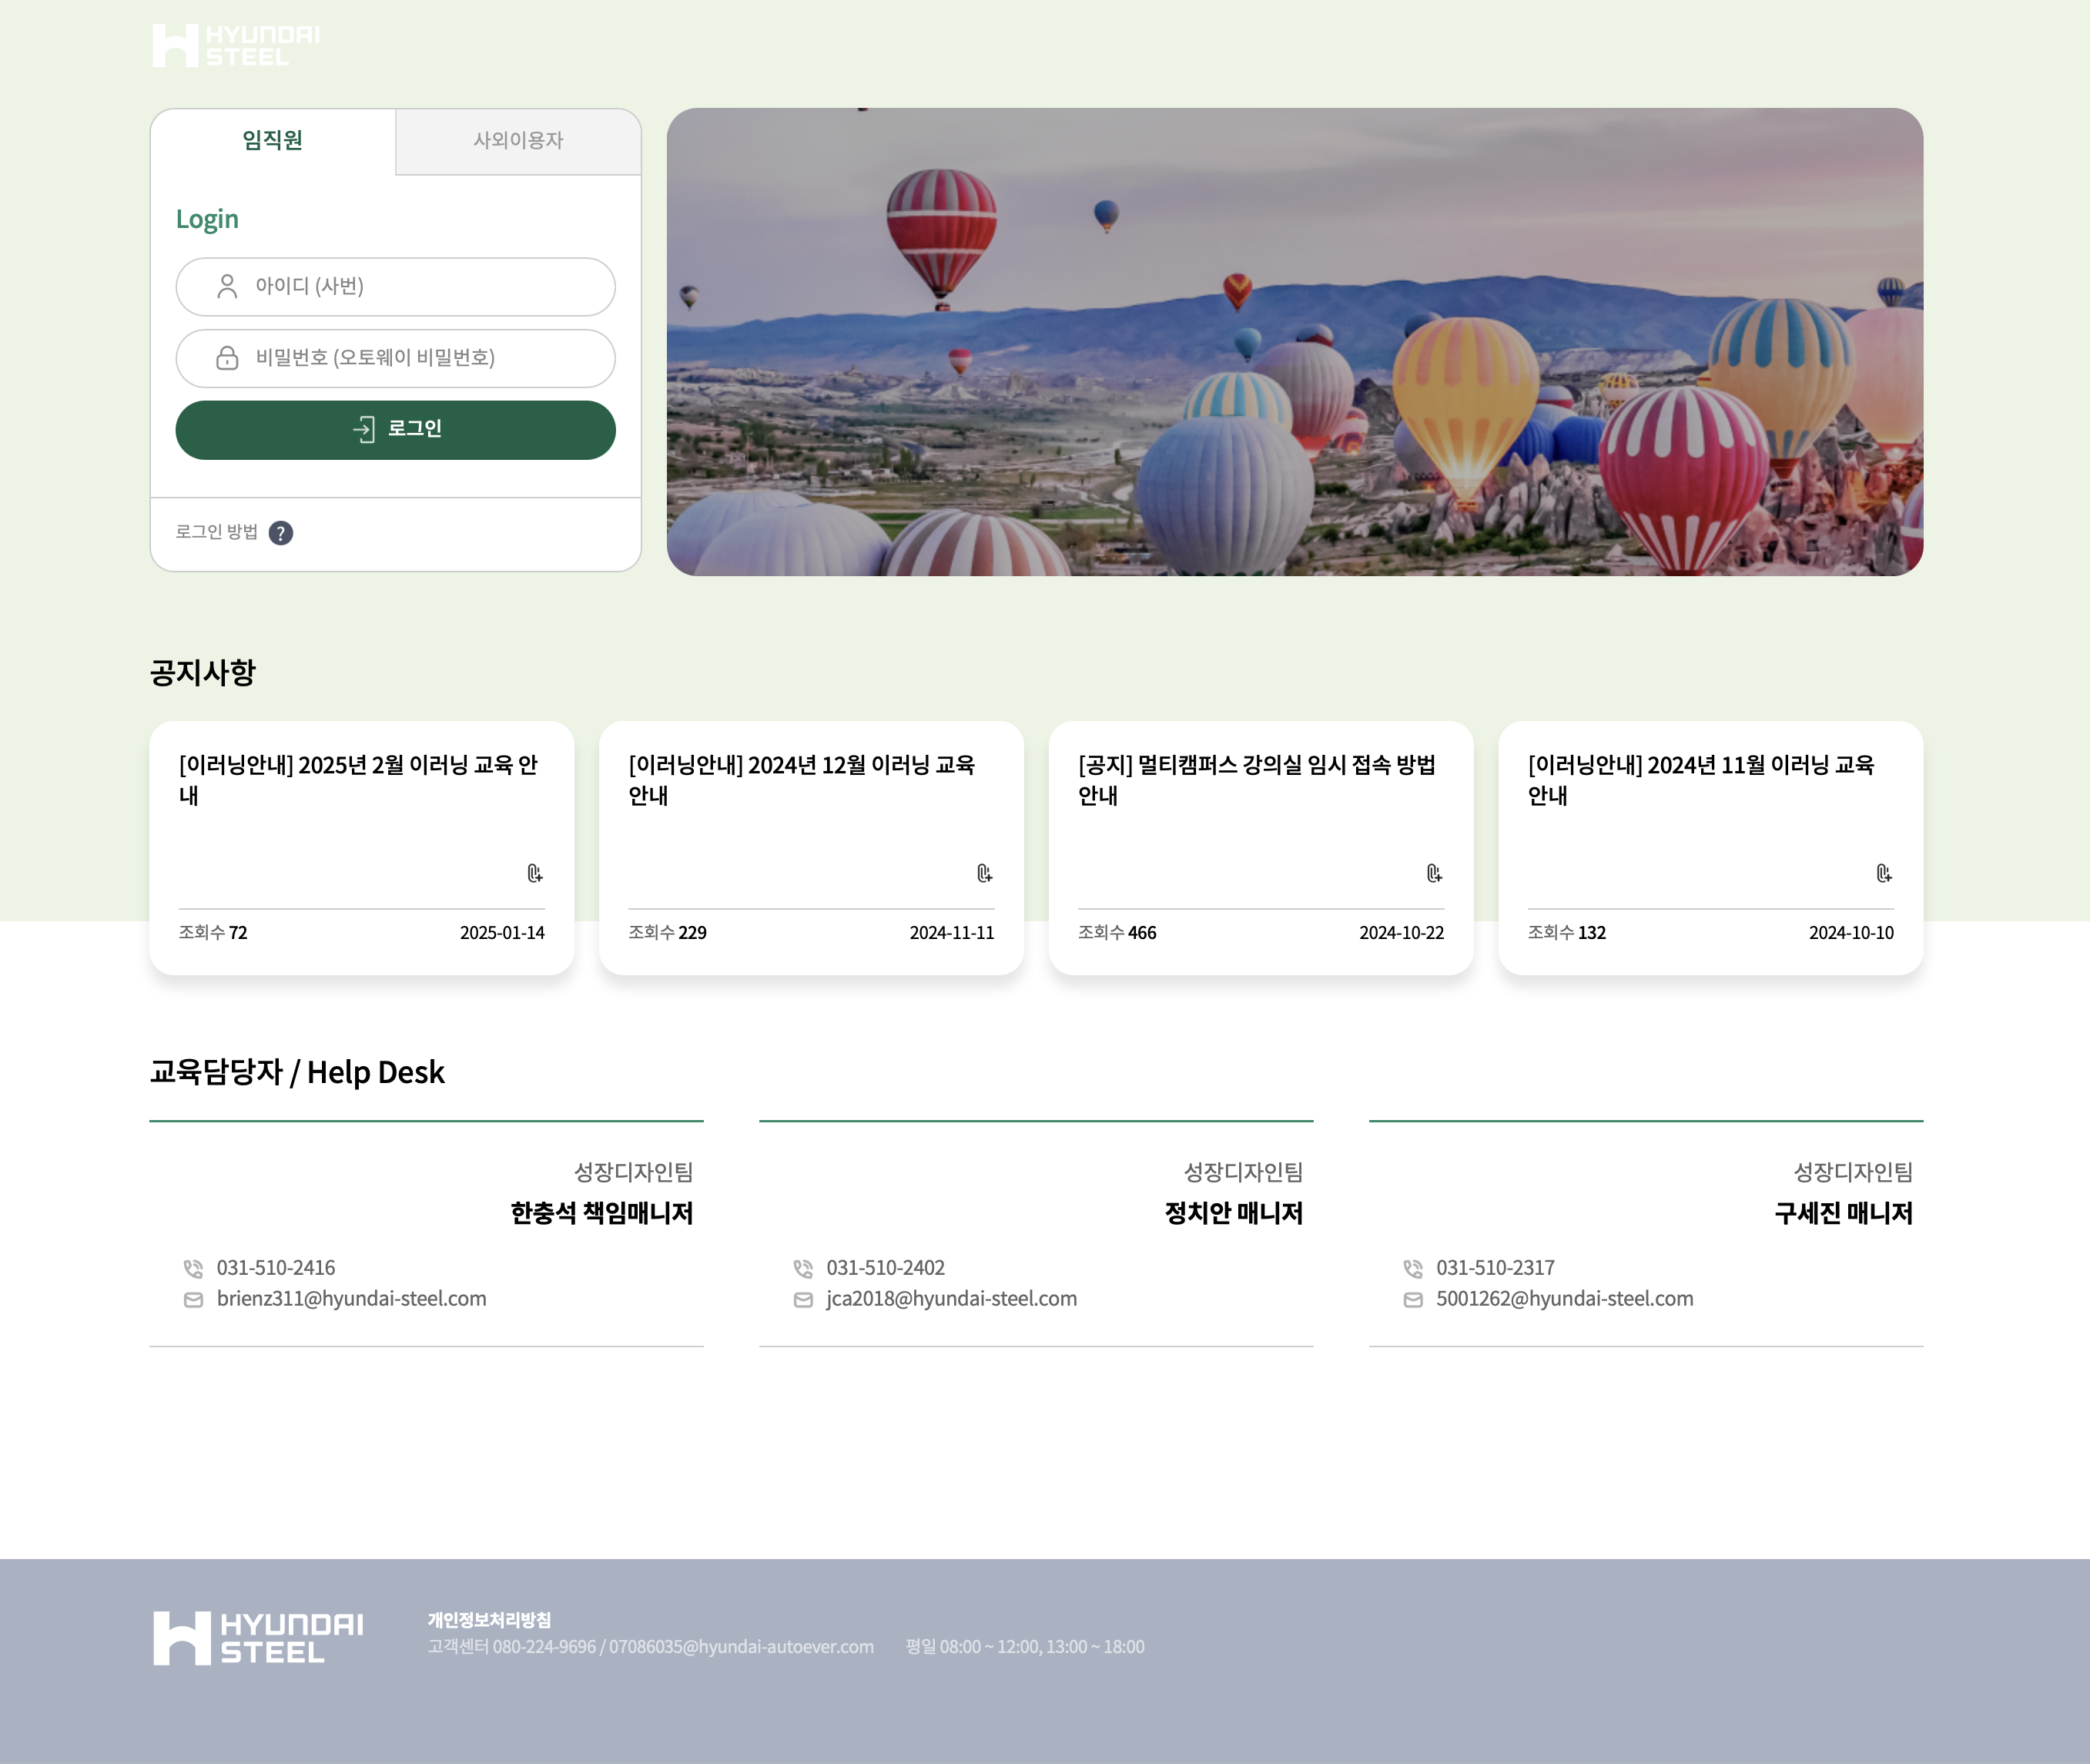Open attachment icon on 멀티캠퍼스 강의실 notice
The height and width of the screenshot is (1764, 2090).
[1435, 874]
